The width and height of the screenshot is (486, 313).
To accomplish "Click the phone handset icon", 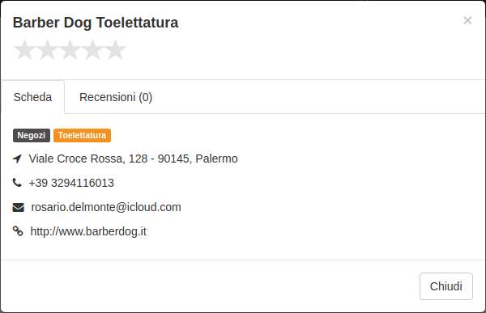I will pos(17,183).
